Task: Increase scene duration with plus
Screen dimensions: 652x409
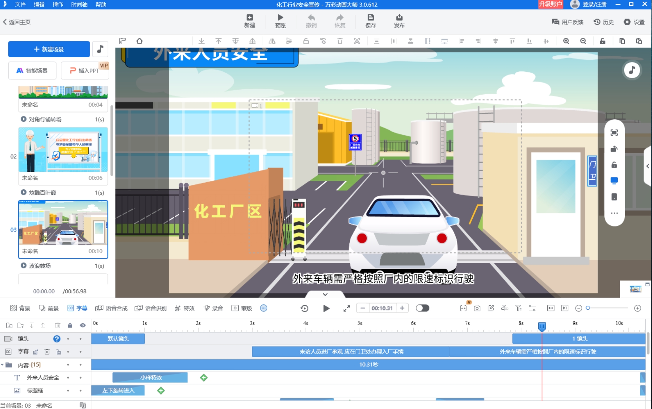Action: coord(402,308)
